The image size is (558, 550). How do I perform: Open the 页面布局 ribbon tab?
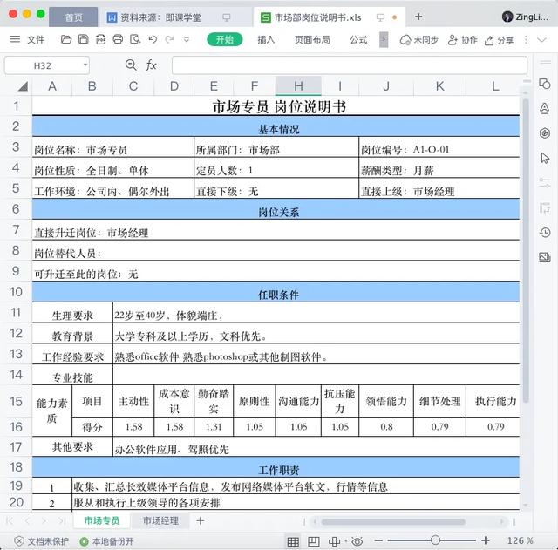point(312,39)
